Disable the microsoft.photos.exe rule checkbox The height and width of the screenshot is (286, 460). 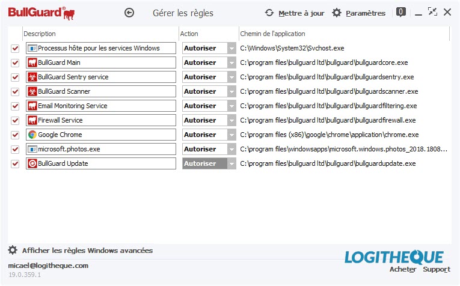point(15,149)
